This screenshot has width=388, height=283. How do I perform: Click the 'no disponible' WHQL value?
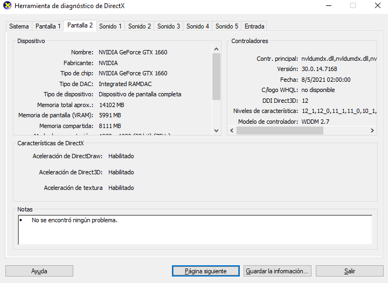pyautogui.click(x=318, y=90)
